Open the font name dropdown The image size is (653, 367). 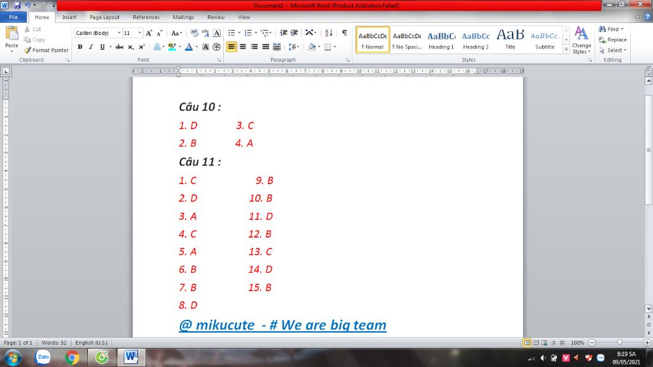tap(119, 33)
